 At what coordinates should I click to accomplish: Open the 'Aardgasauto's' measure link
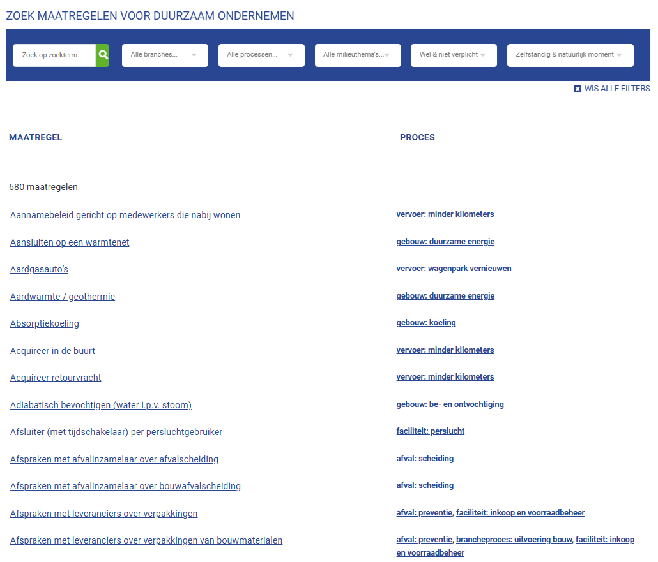point(39,270)
